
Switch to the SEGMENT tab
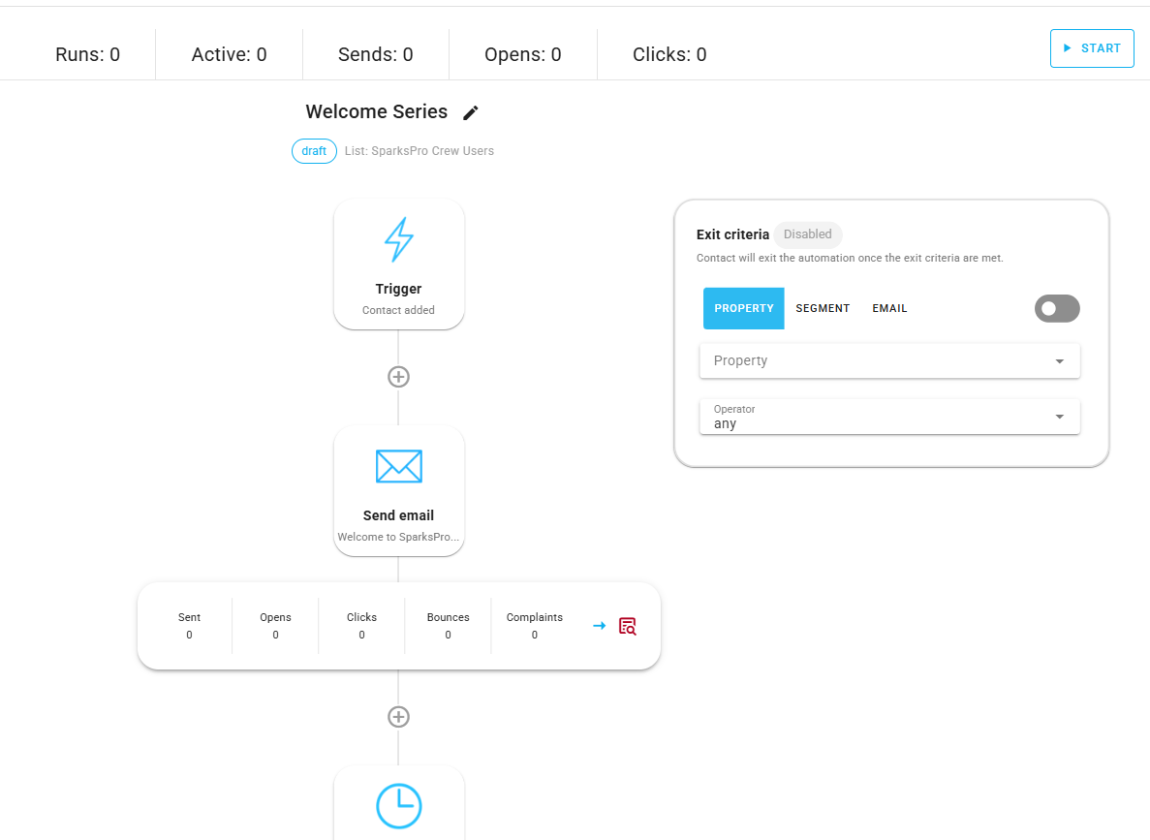[x=823, y=308]
